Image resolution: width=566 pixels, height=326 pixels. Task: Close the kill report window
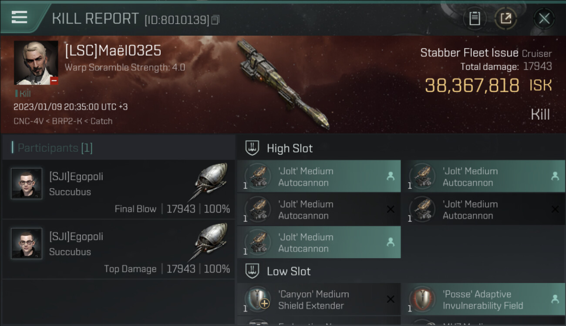(544, 19)
